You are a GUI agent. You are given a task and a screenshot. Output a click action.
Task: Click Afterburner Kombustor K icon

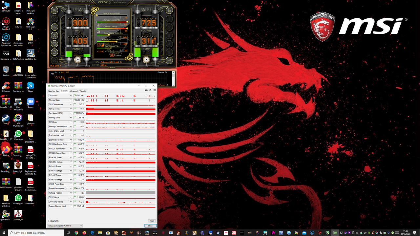(54, 19)
